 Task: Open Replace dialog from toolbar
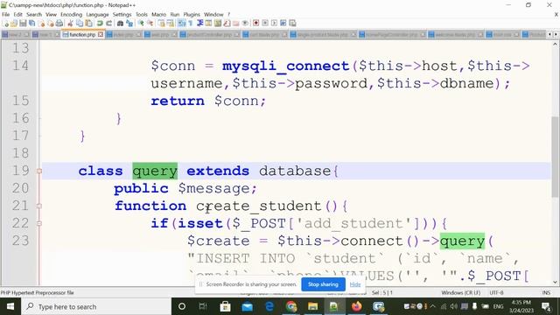[129, 24]
